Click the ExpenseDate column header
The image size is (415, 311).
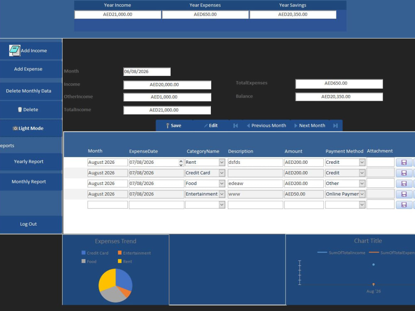coord(144,151)
